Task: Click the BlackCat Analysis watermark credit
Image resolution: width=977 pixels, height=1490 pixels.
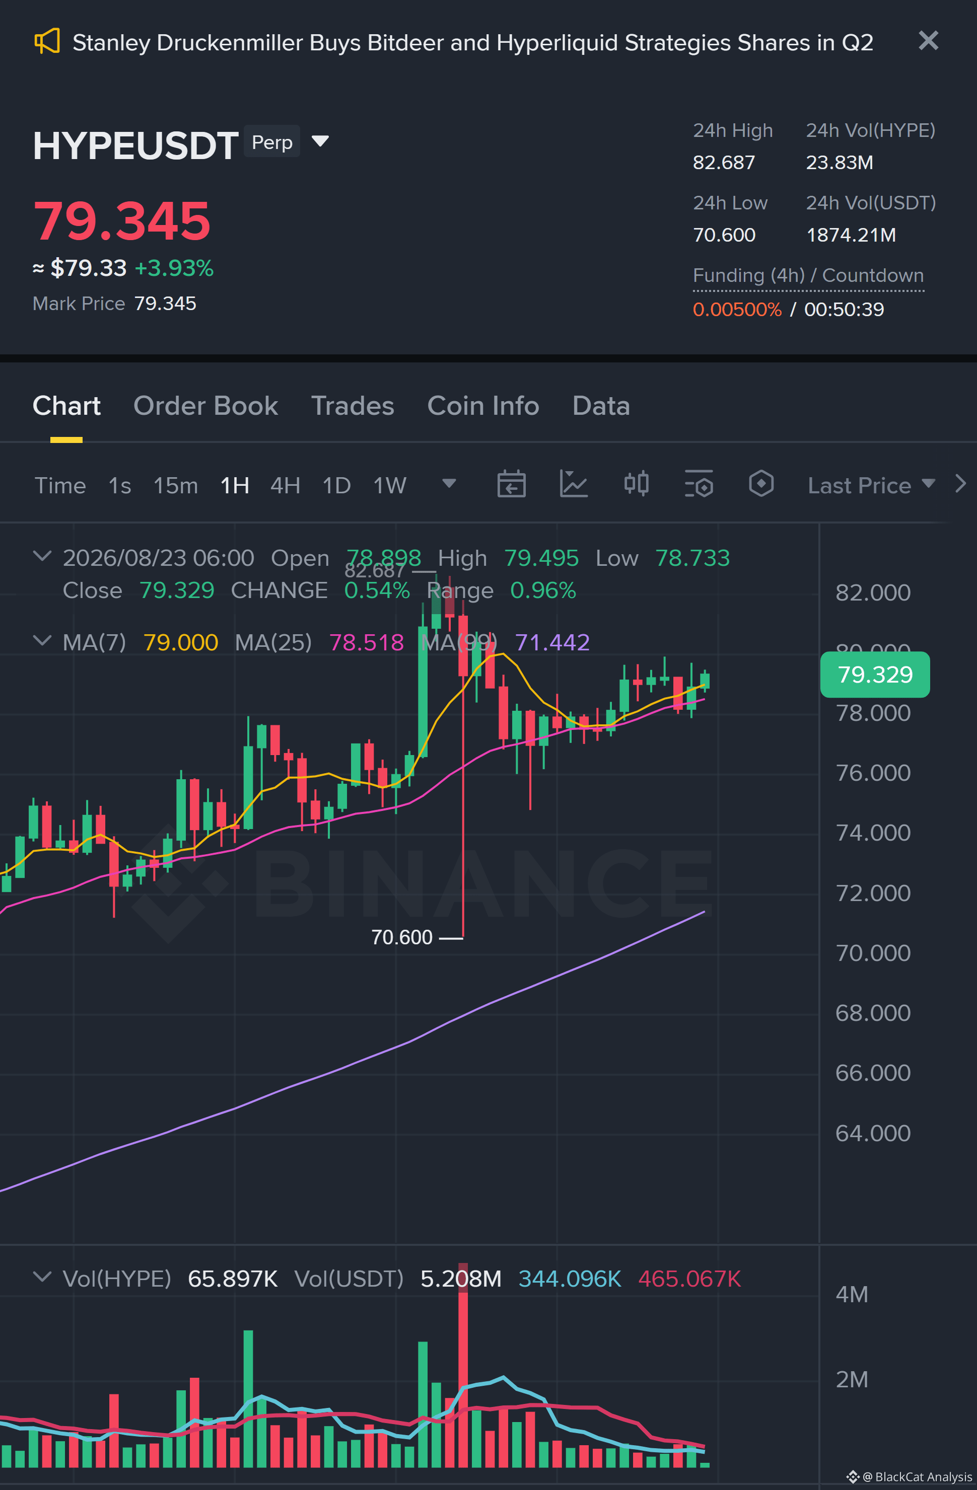Action: 910,1477
